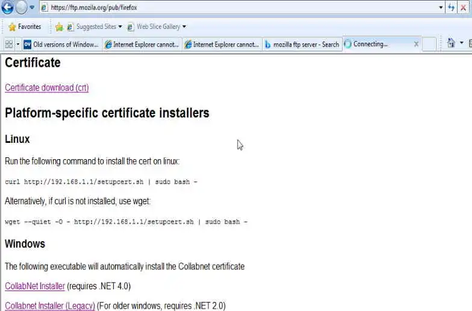Switch to the Old versions of Window... tab
The image size is (472, 311).
61,45
